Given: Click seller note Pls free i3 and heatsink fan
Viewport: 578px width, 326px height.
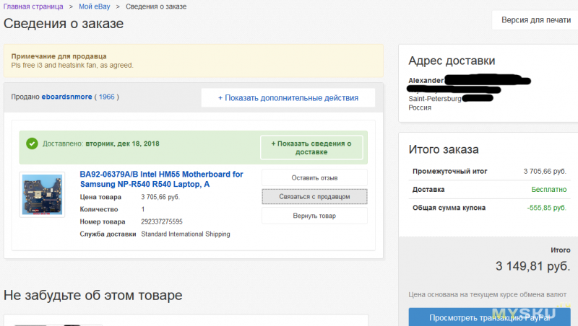Looking at the screenshot, I should coord(72,65).
